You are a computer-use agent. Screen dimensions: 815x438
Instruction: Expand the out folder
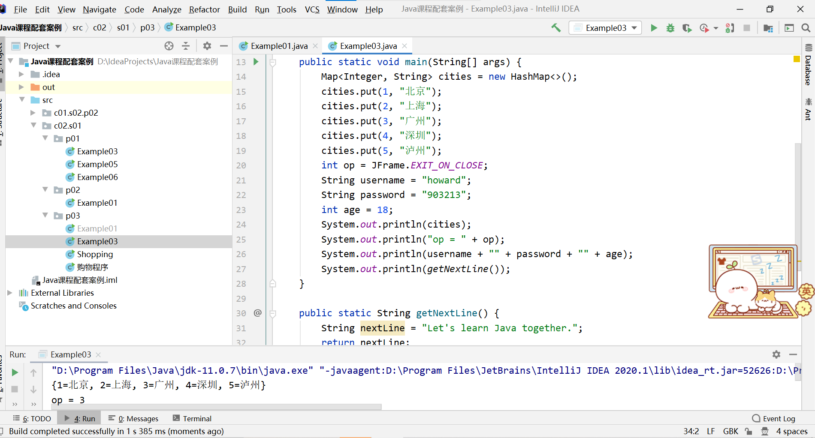[x=21, y=87]
